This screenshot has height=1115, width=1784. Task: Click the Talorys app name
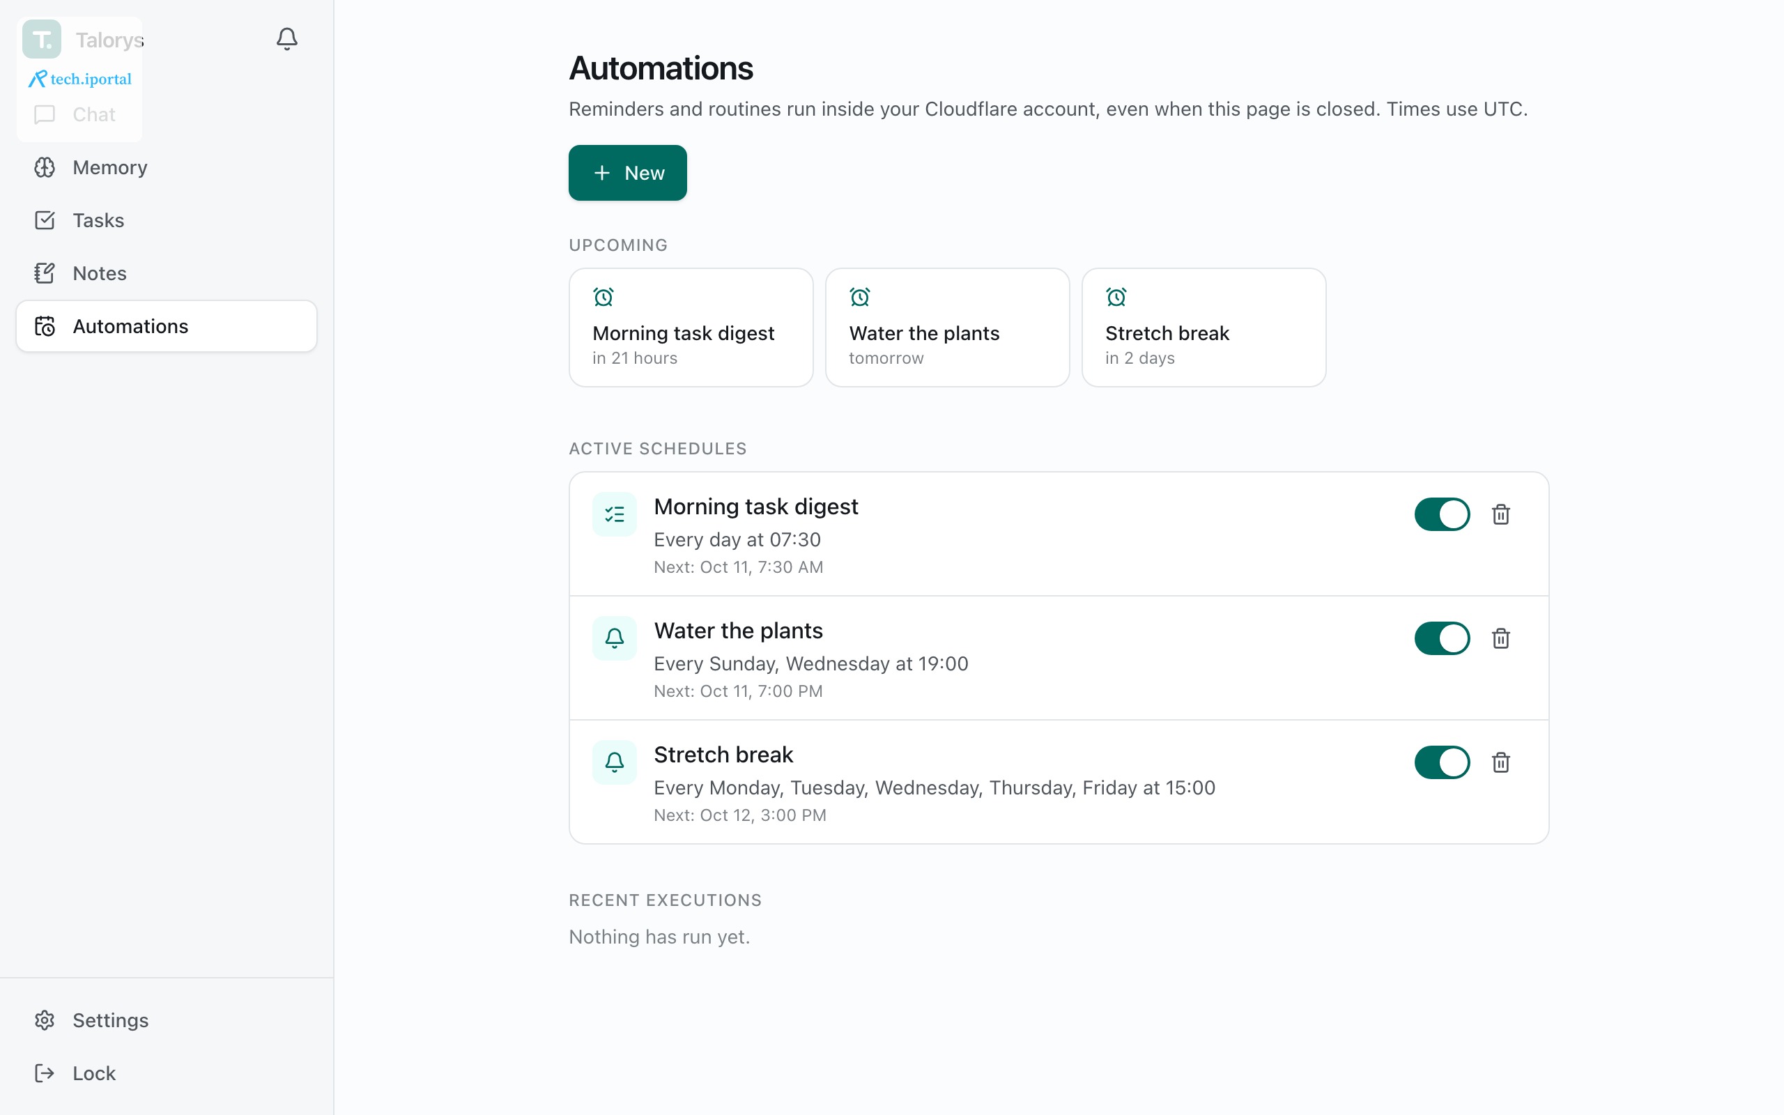coord(109,40)
